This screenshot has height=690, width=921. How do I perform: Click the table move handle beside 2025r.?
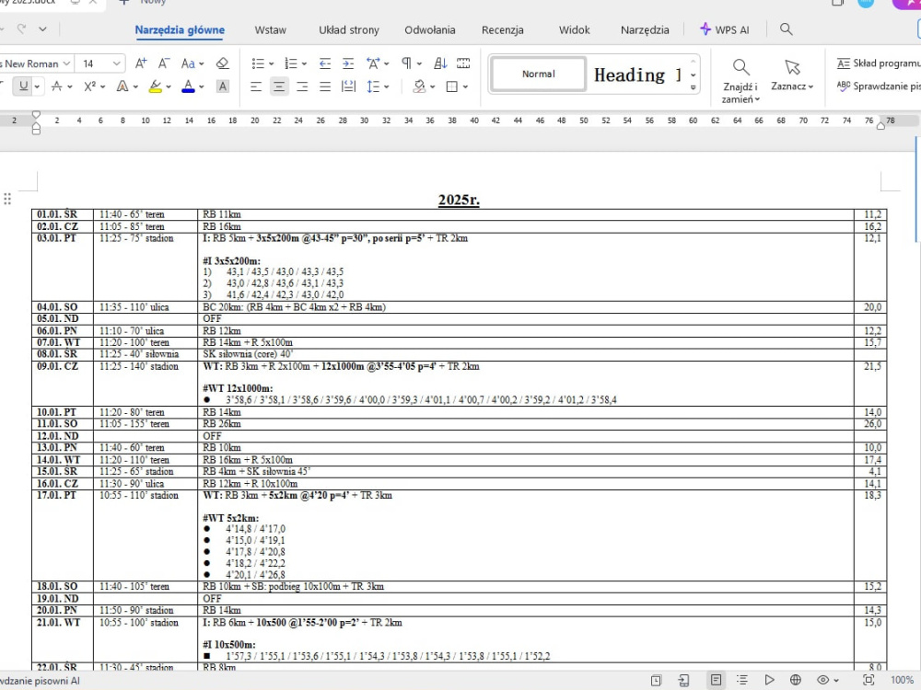pos(7,199)
